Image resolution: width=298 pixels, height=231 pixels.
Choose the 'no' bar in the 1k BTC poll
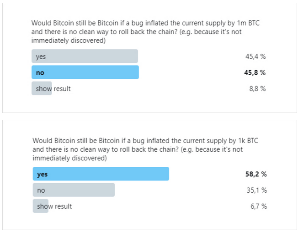pos(74,190)
